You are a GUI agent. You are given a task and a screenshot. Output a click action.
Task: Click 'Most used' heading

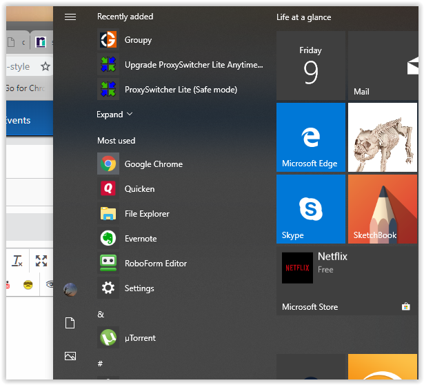(117, 141)
